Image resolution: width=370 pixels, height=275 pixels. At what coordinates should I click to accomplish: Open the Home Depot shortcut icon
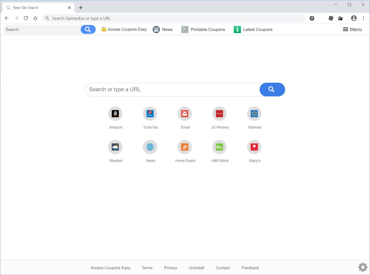(x=185, y=147)
